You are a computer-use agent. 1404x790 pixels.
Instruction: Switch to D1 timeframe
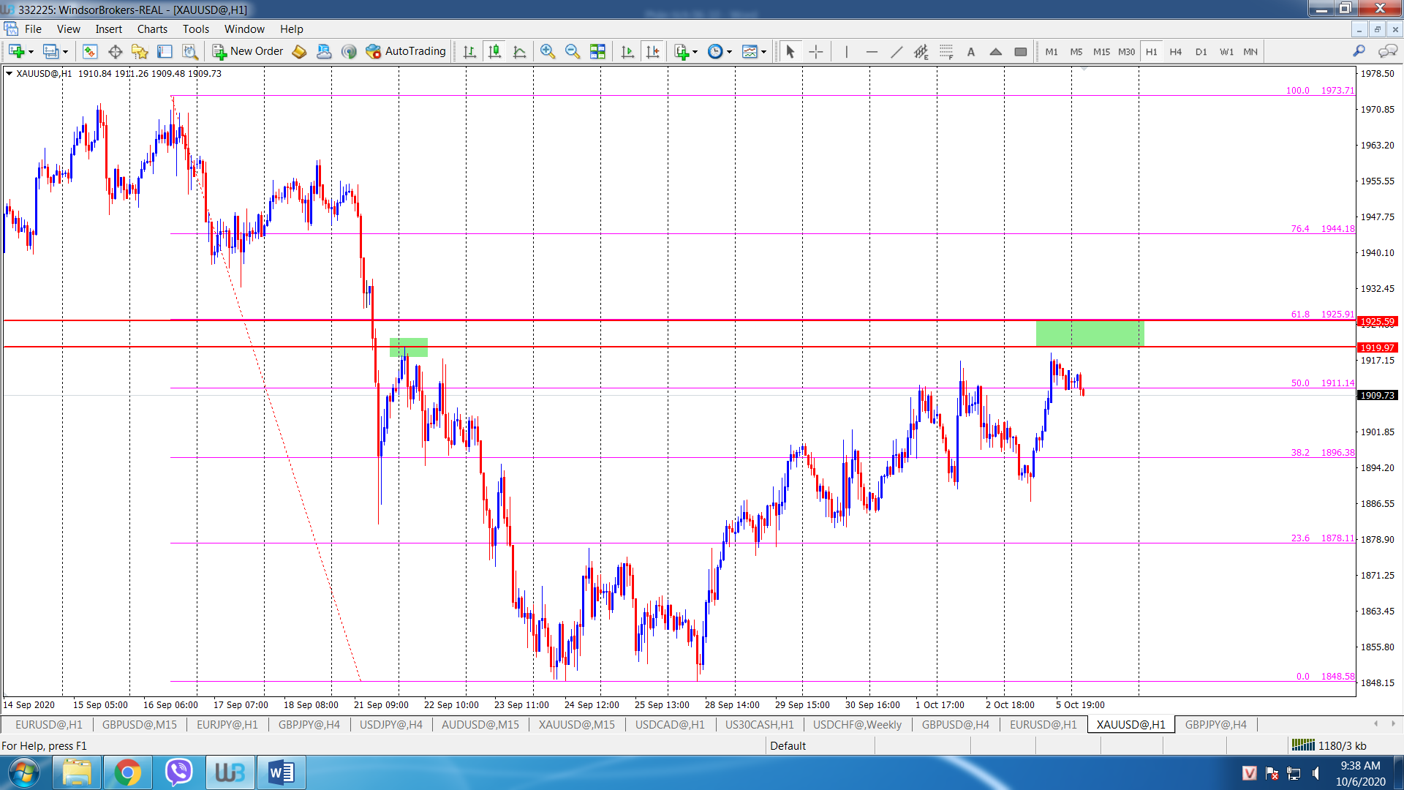click(x=1201, y=51)
